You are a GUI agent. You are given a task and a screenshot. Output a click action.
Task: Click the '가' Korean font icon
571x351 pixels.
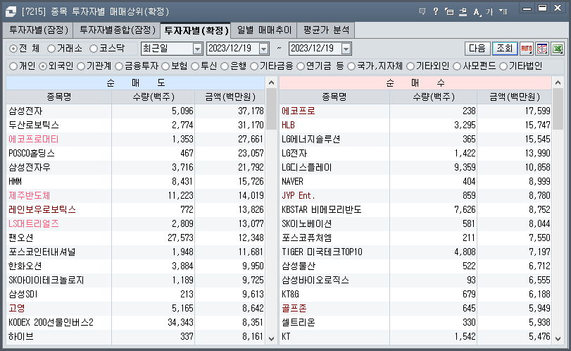(489, 12)
